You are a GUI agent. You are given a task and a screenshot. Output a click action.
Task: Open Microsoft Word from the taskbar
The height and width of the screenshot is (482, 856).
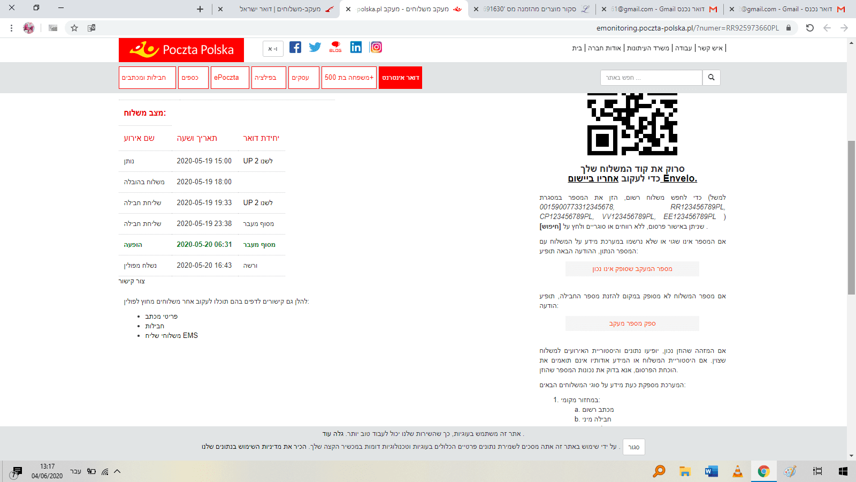coord(711,471)
